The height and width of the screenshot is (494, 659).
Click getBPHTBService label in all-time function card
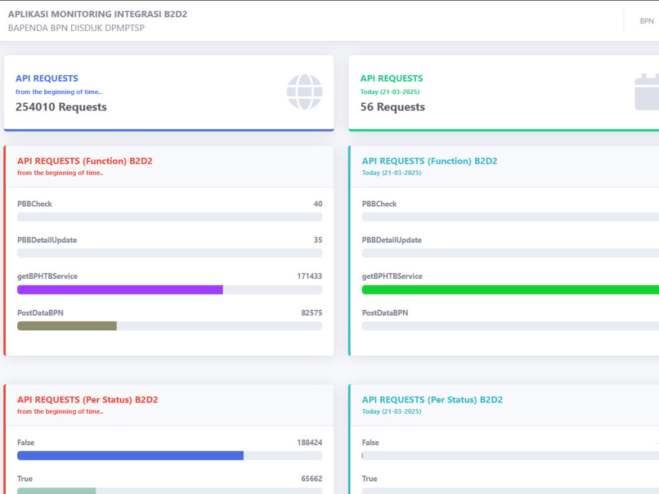click(x=47, y=276)
